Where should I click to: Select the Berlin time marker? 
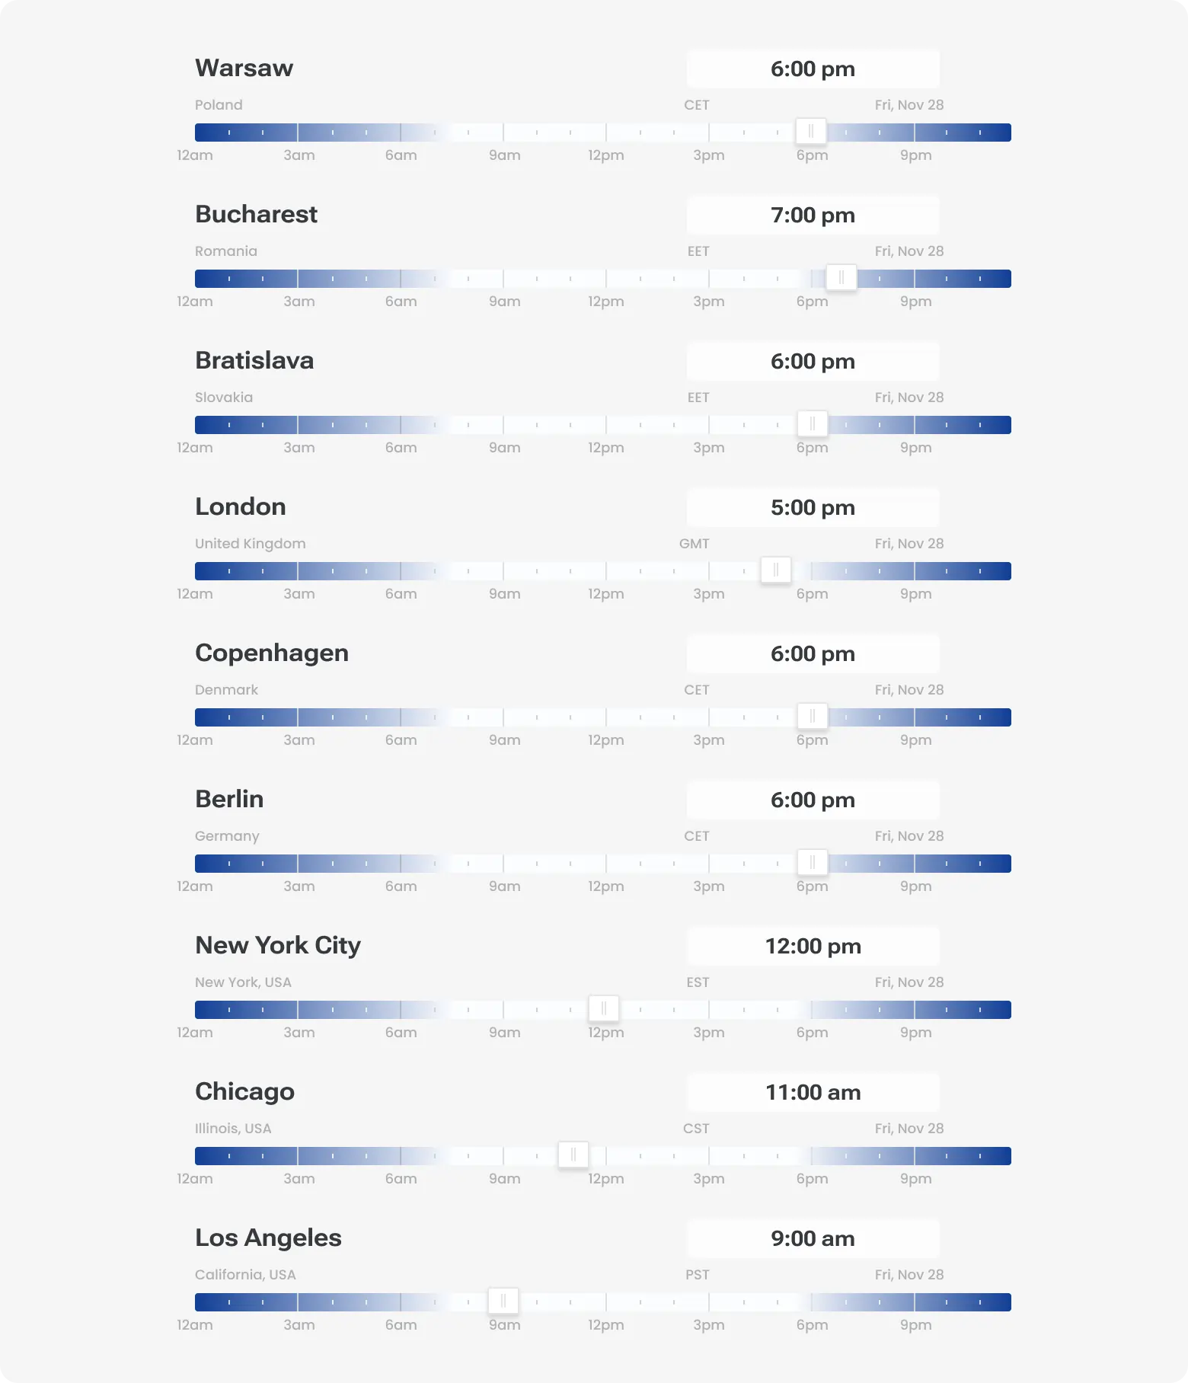[x=813, y=862]
